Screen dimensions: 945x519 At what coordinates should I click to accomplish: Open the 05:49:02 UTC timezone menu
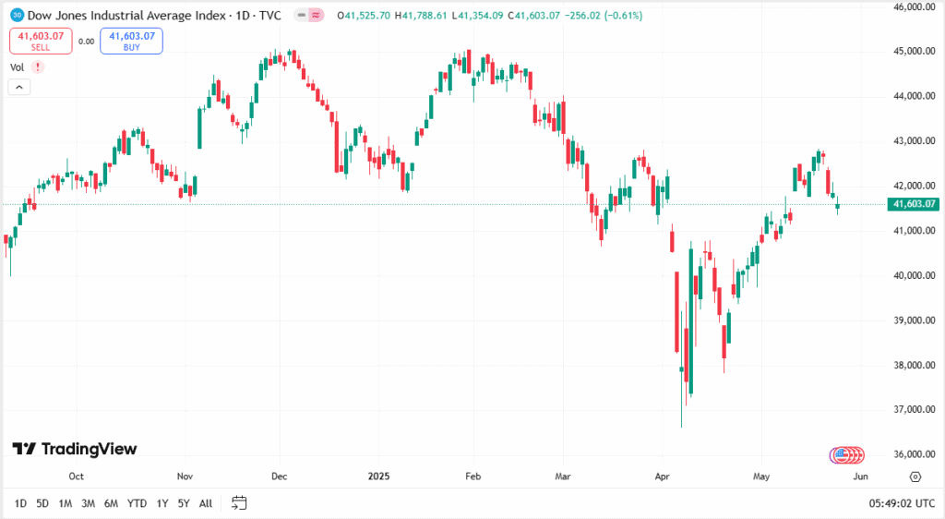click(x=901, y=503)
